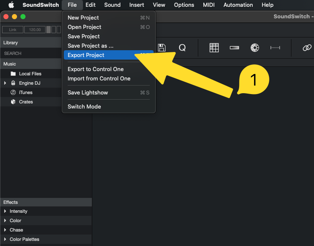The height and width of the screenshot is (246, 314).
Task: Select Save Project menu entry
Action: tap(108, 37)
